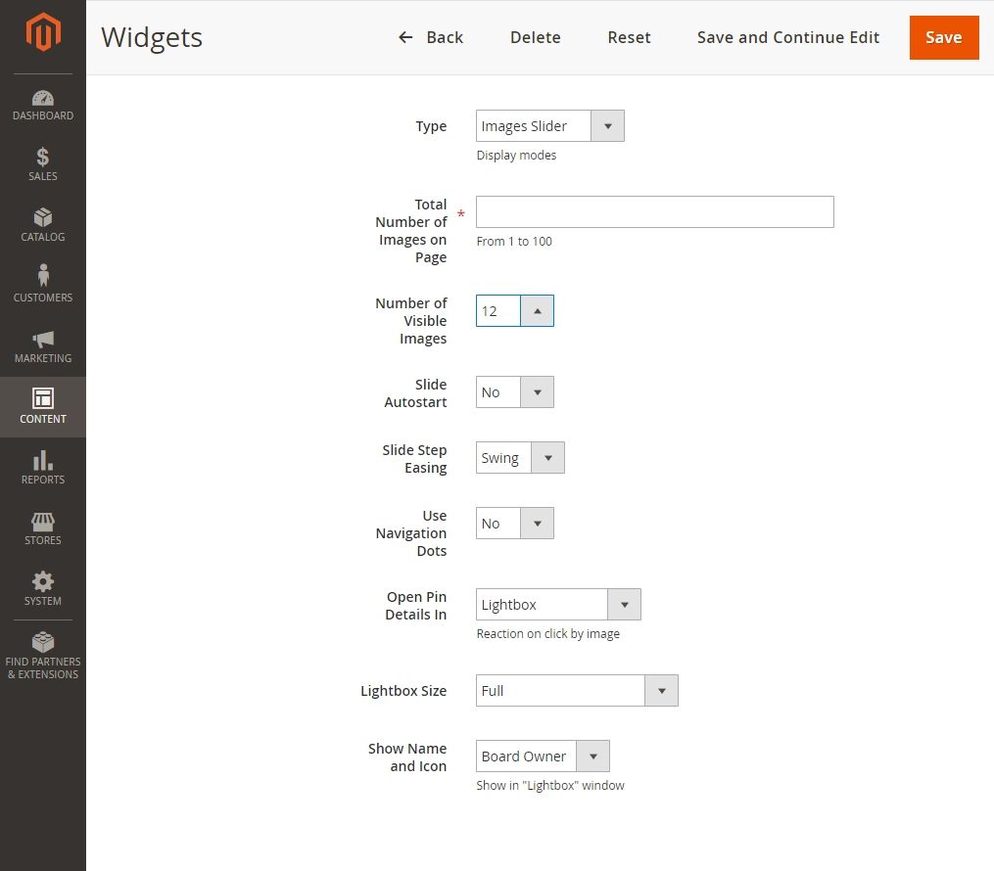The height and width of the screenshot is (871, 994).
Task: Expand the Type dropdown arrow
Action: click(x=607, y=126)
